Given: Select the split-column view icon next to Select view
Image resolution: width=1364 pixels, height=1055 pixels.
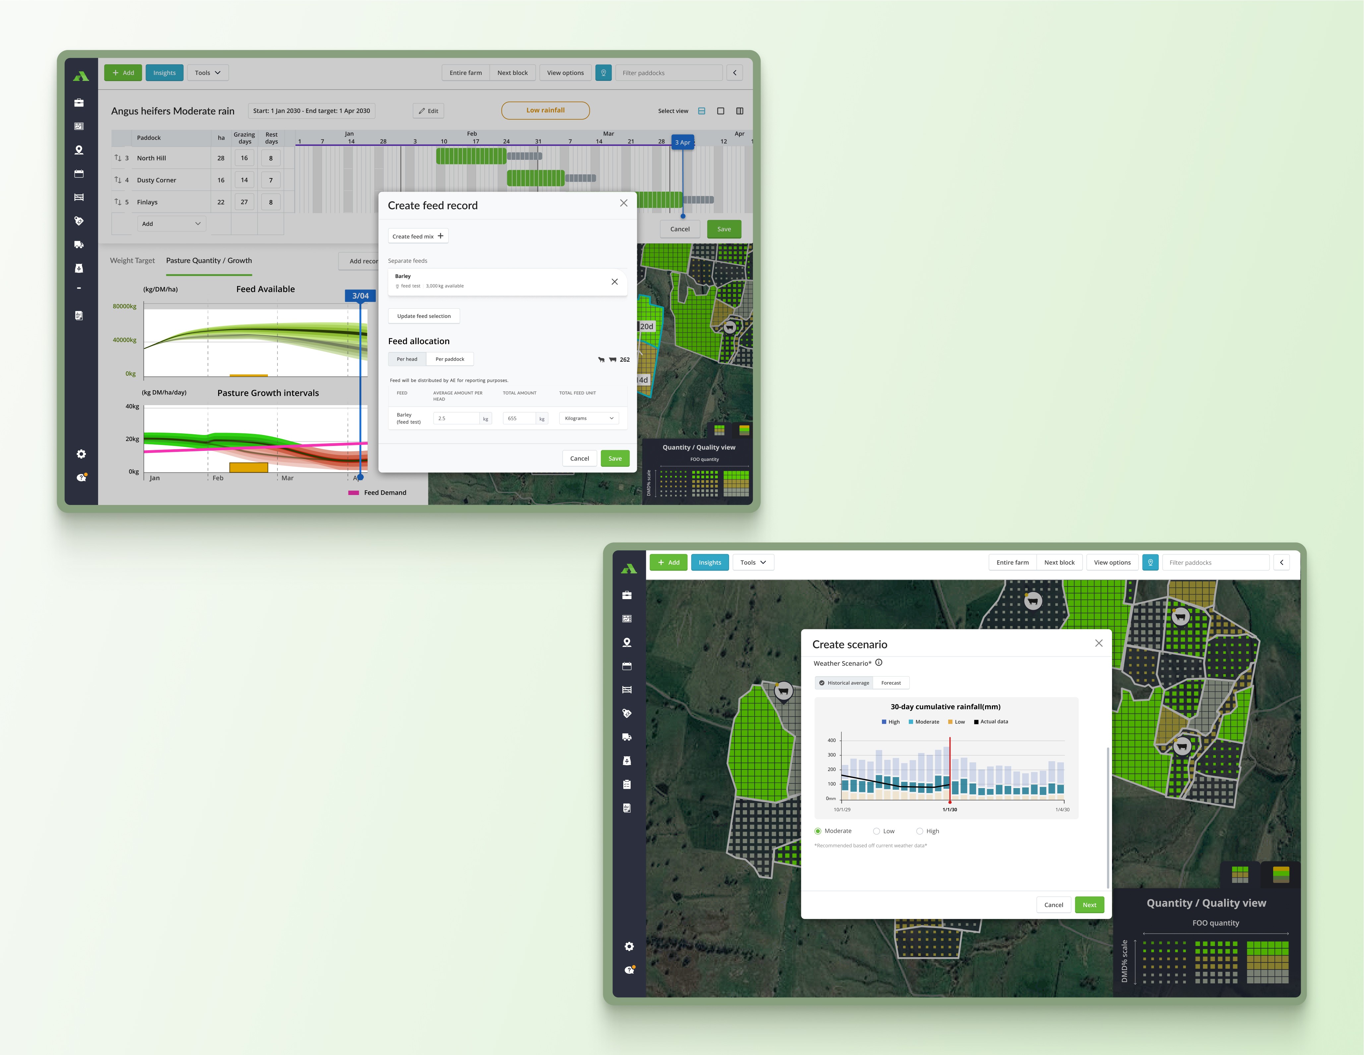Looking at the screenshot, I should [739, 111].
